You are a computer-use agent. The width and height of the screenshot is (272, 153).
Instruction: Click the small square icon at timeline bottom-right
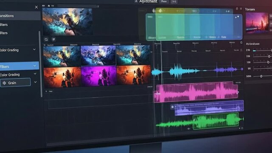242,128
